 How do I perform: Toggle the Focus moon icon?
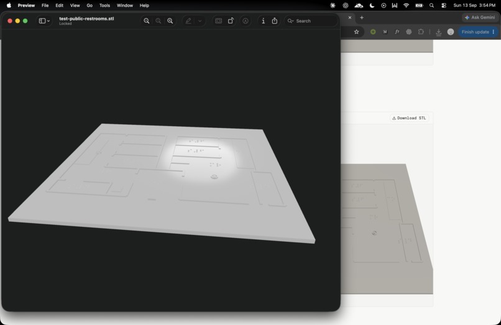[372, 6]
